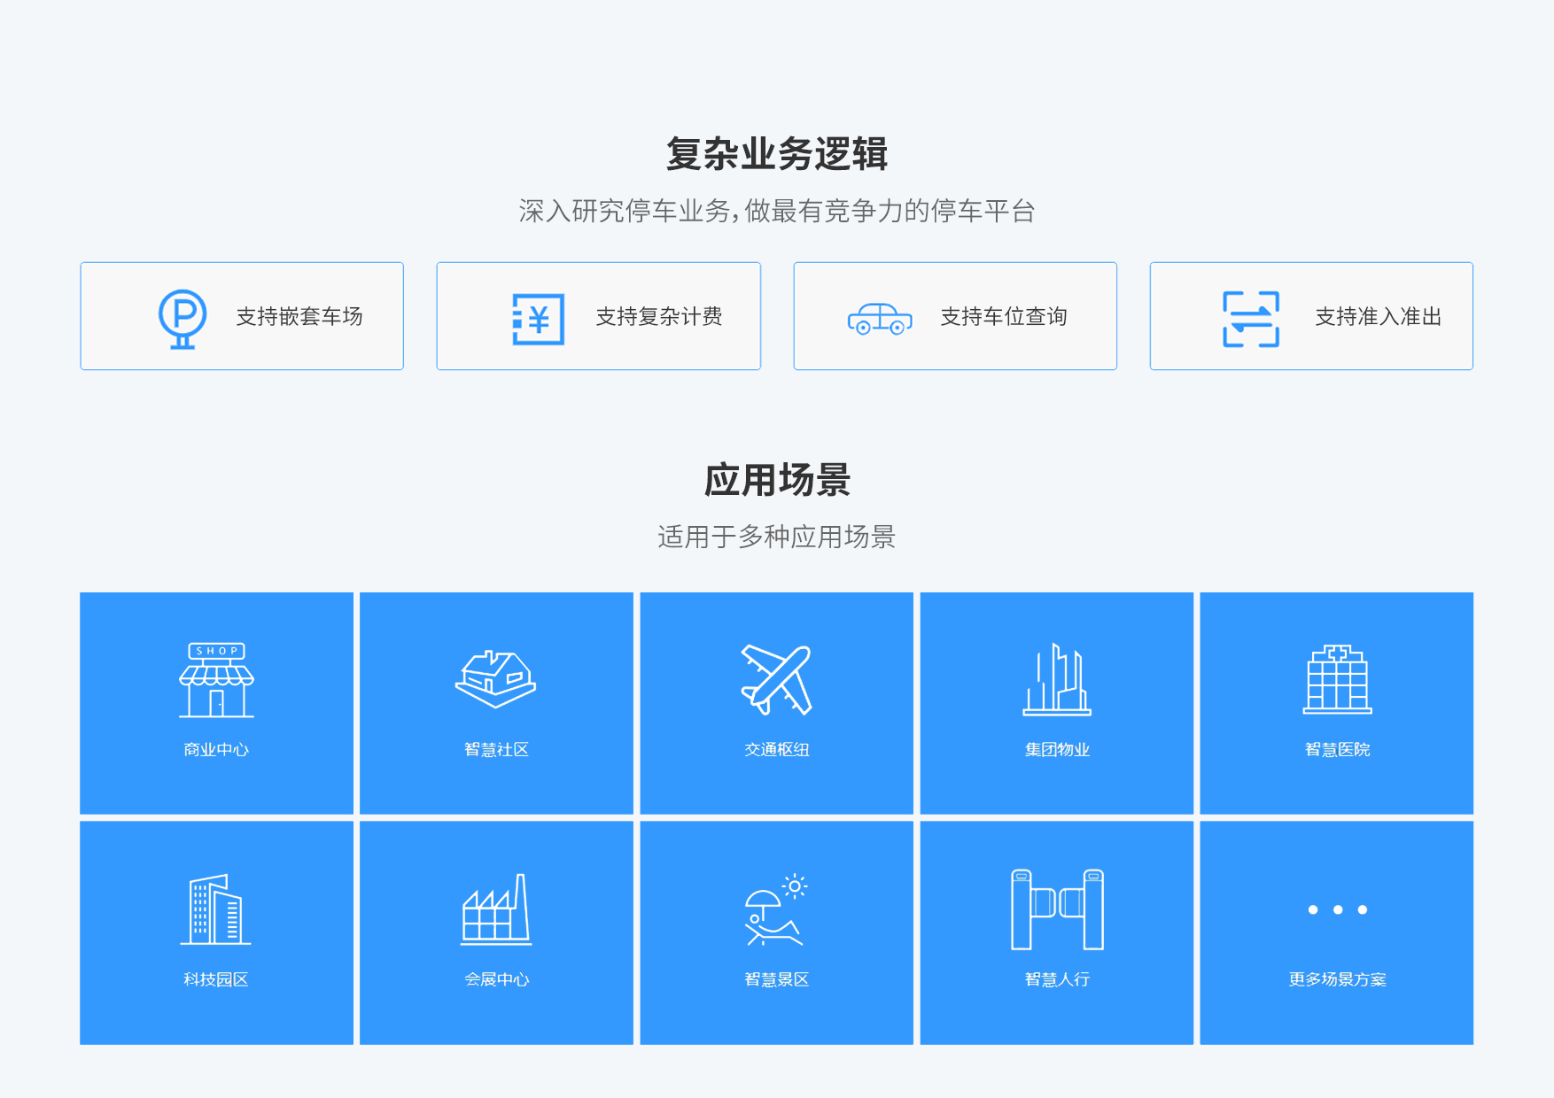The height and width of the screenshot is (1098, 1554).
Task: Click the 交通枢纽 label text
Action: click(776, 750)
